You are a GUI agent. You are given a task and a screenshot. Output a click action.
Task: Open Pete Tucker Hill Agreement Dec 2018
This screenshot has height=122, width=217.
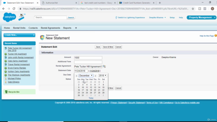20,49
